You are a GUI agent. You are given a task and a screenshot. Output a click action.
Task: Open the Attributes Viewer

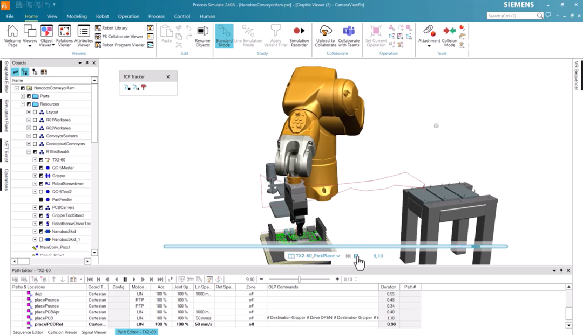pos(83,36)
